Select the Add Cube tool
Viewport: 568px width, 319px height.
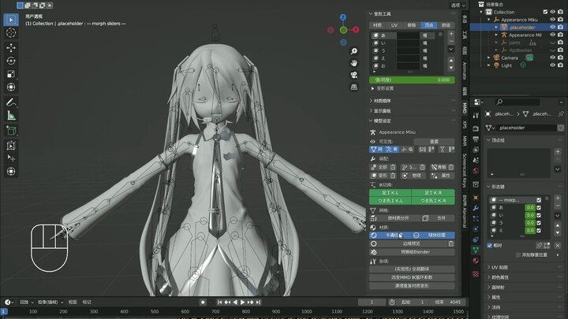(11, 131)
